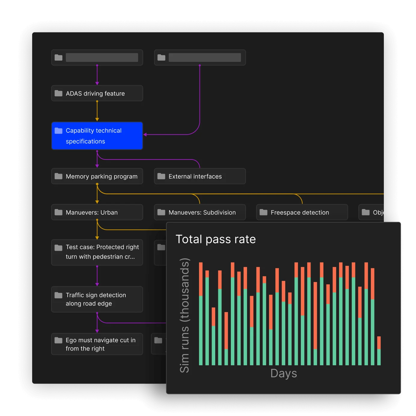The width and height of the screenshot is (416, 416).
Task: Select the Ego must navigate cut in node
Action: pos(97,344)
